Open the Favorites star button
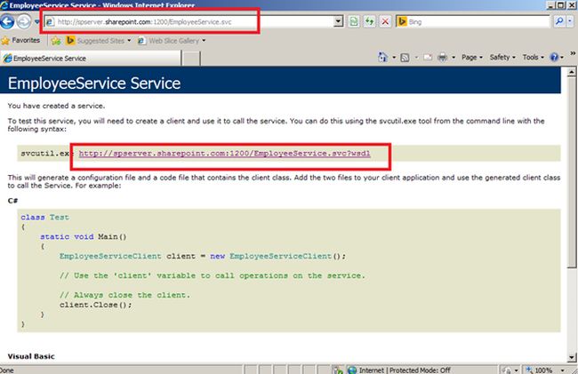578x374 pixels. (x=20, y=41)
